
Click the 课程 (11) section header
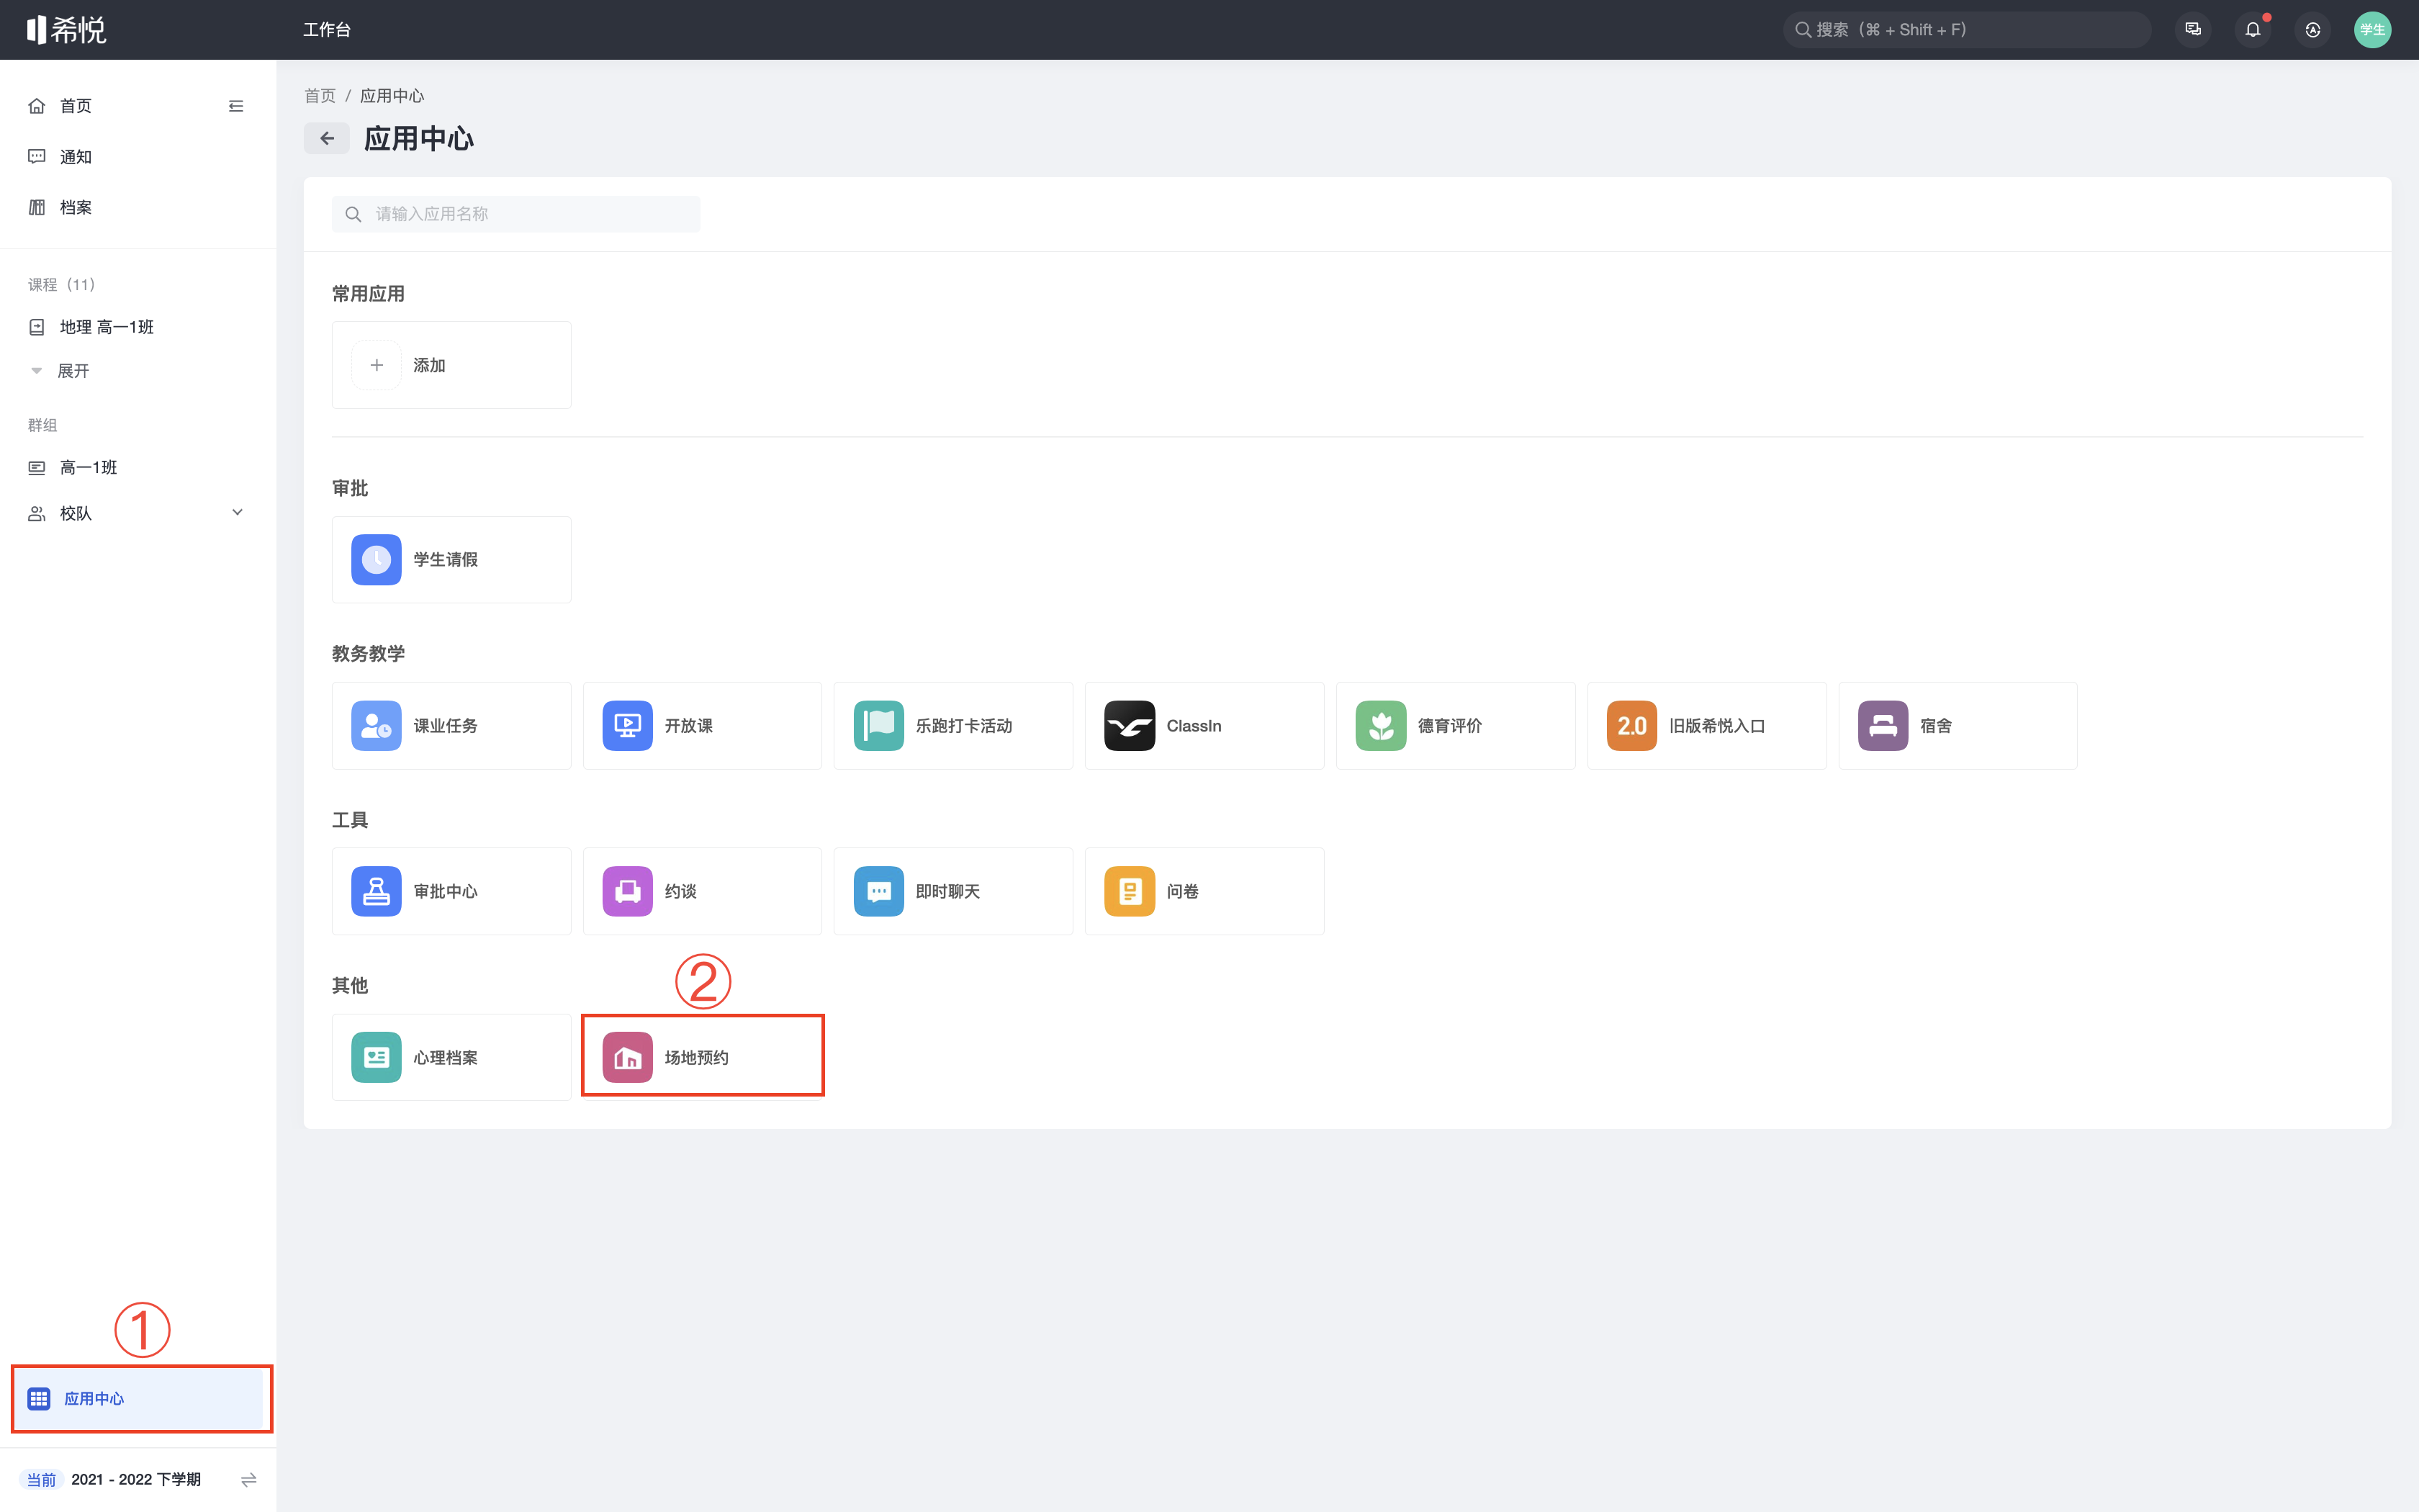click(x=62, y=284)
